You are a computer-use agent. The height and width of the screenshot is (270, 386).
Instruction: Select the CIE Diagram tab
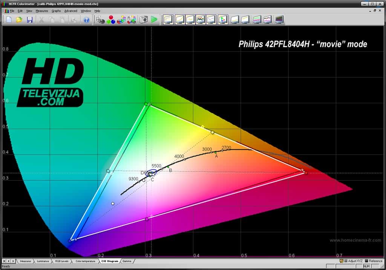pyautogui.click(x=110, y=261)
